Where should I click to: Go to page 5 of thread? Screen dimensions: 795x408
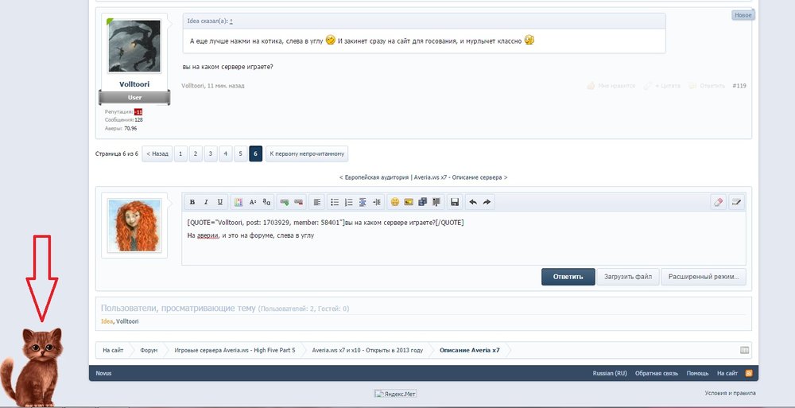pyautogui.click(x=240, y=153)
